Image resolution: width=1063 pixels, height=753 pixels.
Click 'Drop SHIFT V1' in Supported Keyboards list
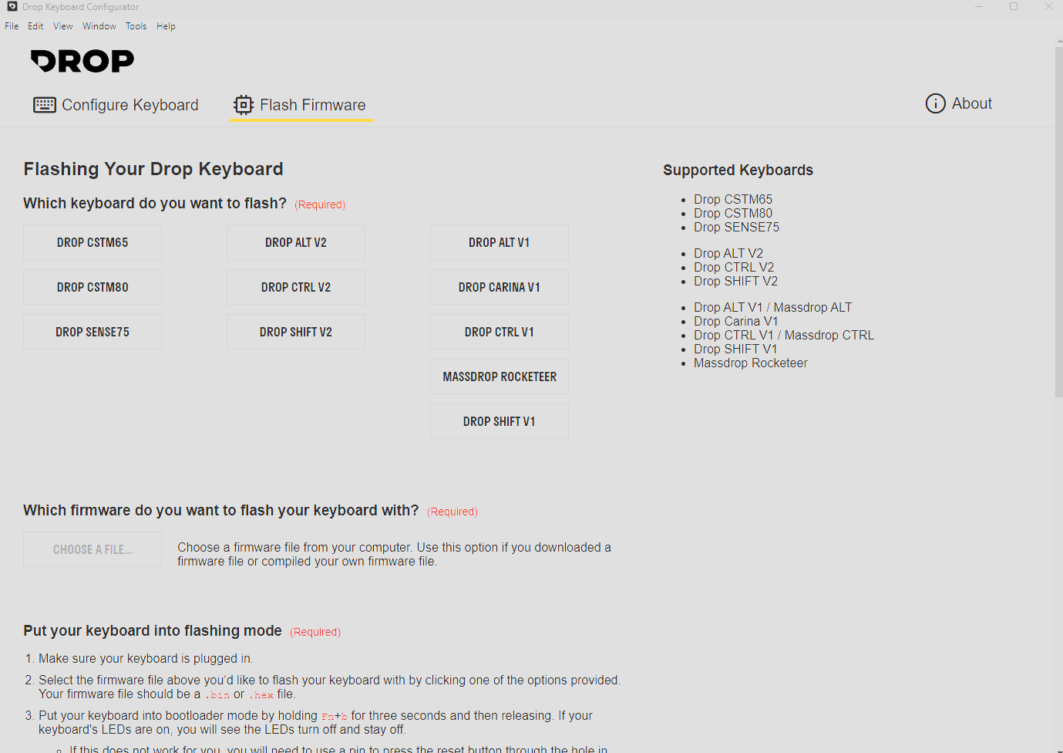[x=735, y=349]
